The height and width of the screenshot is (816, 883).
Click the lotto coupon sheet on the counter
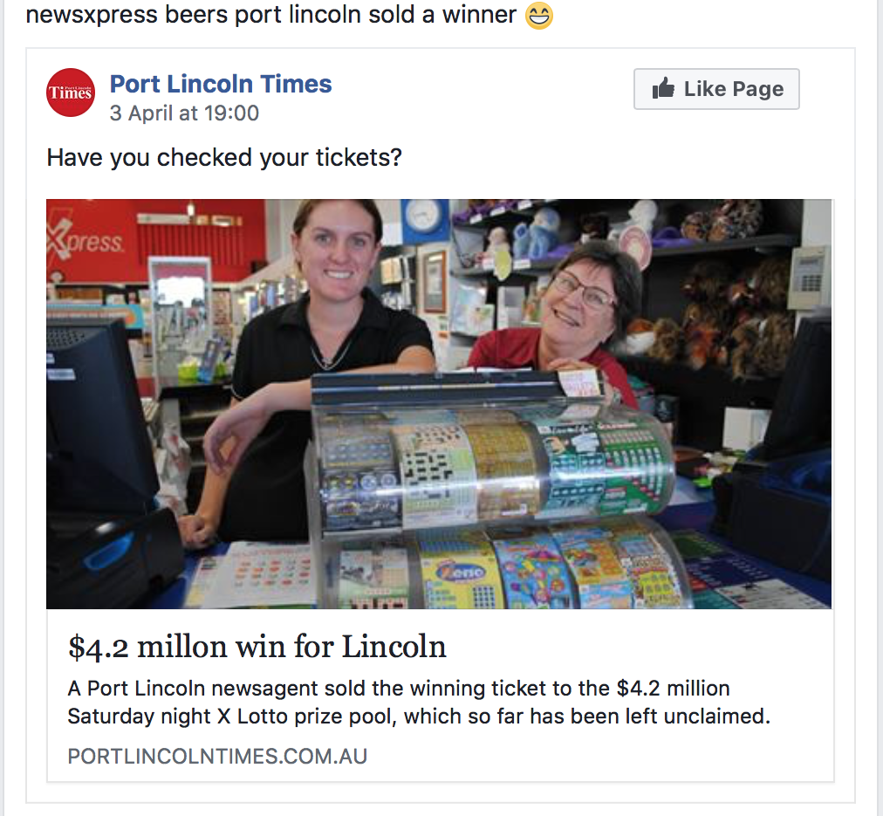262,572
